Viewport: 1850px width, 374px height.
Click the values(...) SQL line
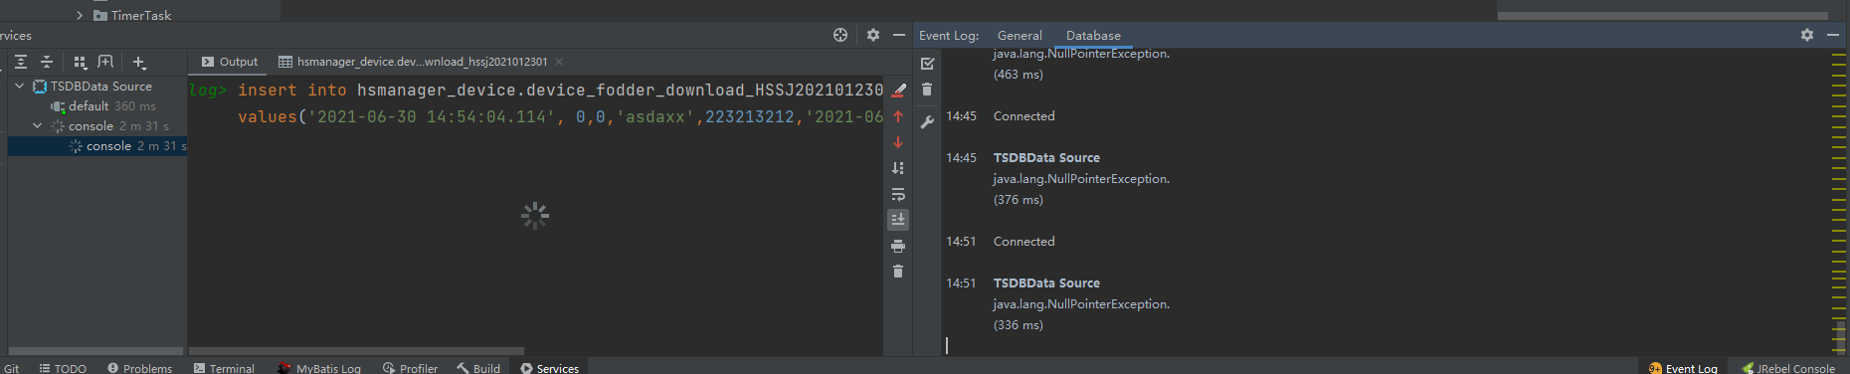pos(560,116)
